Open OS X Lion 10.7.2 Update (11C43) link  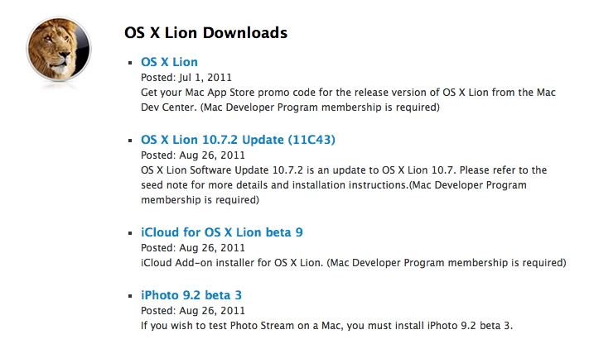click(238, 139)
